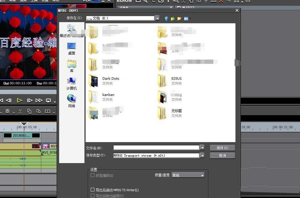The image size is (300, 198).
Task: Click inside the 文件名 filename field
Action: (156, 147)
